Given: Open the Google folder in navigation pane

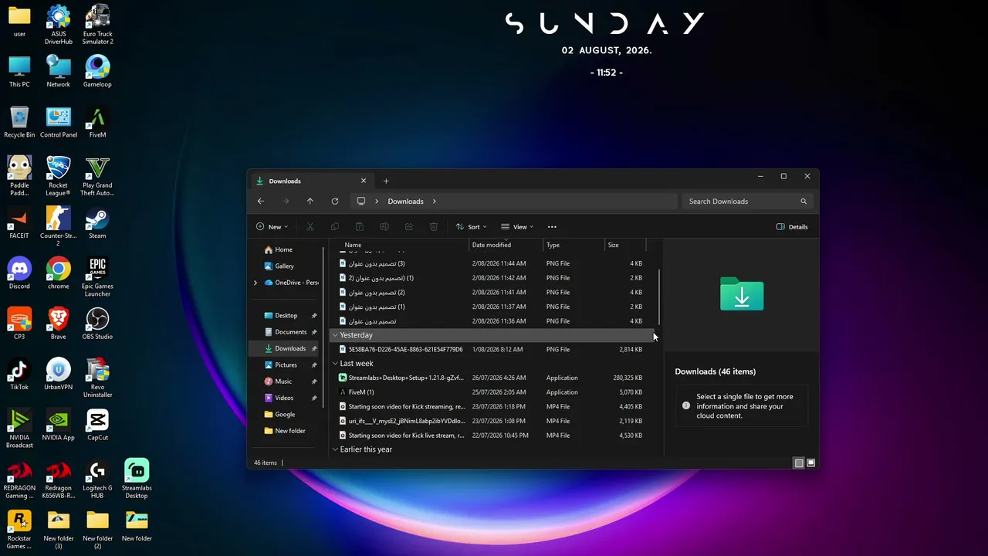Looking at the screenshot, I should click(x=285, y=415).
